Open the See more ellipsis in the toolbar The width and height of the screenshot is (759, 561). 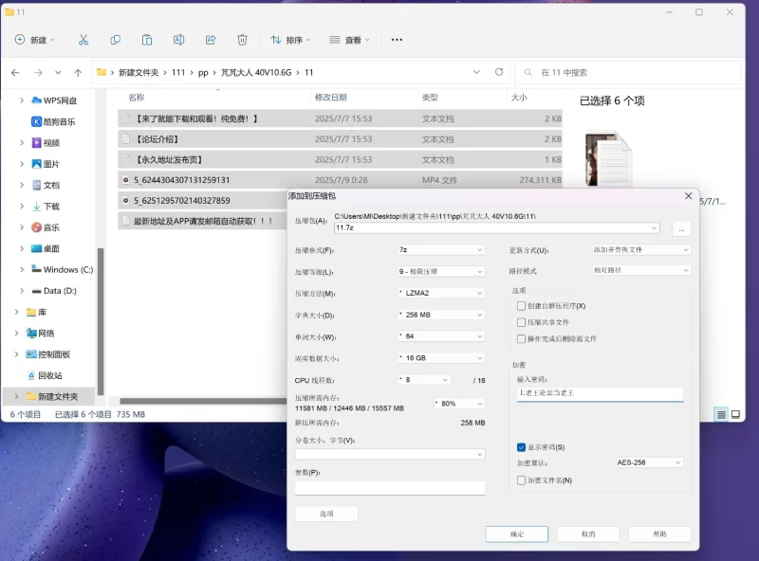pyautogui.click(x=397, y=40)
